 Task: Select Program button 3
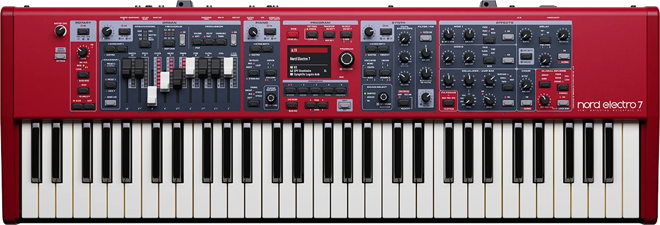click(315, 90)
